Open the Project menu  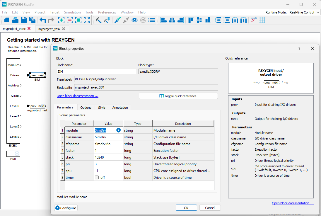pos(40,12)
